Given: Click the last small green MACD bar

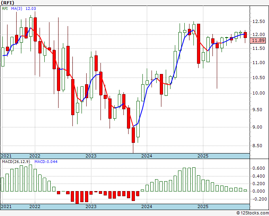Looking at the screenshot, I should coord(245,190).
